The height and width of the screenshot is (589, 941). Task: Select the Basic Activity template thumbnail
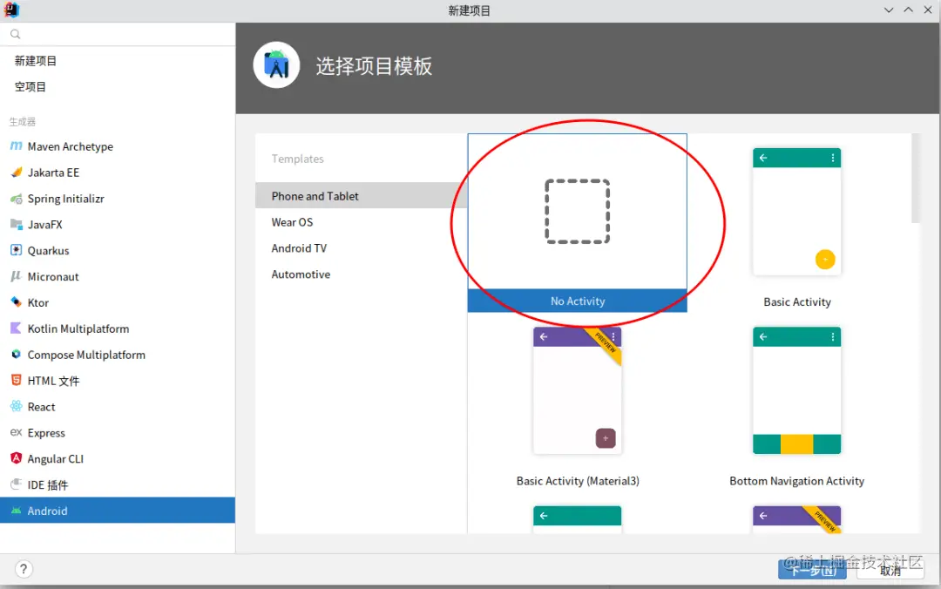click(797, 212)
